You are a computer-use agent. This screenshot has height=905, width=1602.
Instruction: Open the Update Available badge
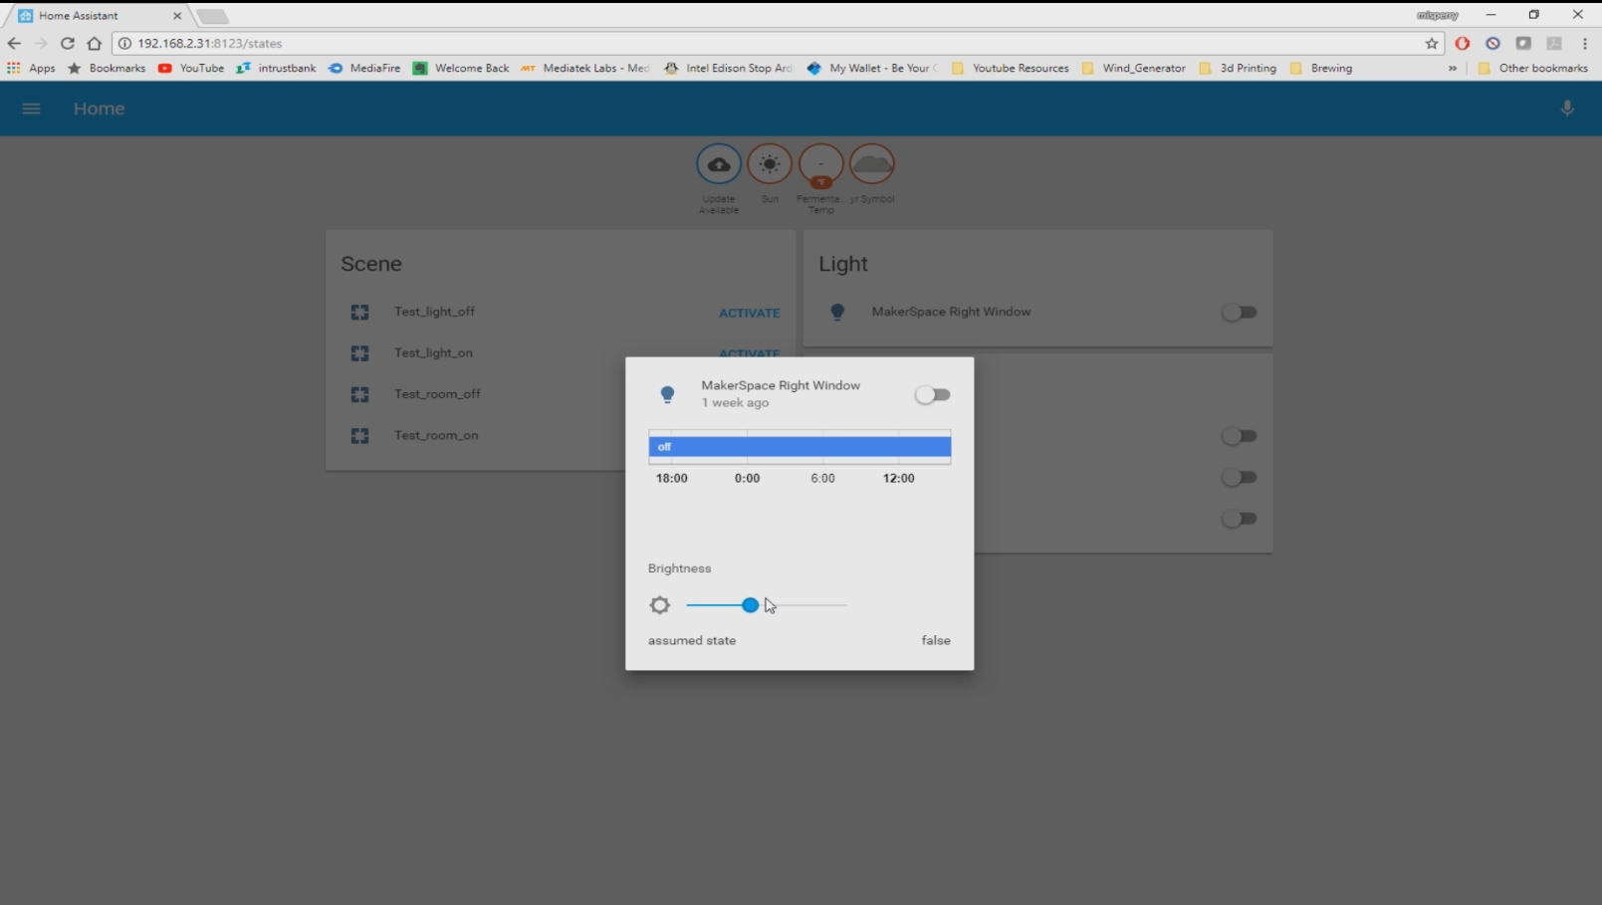(x=719, y=164)
